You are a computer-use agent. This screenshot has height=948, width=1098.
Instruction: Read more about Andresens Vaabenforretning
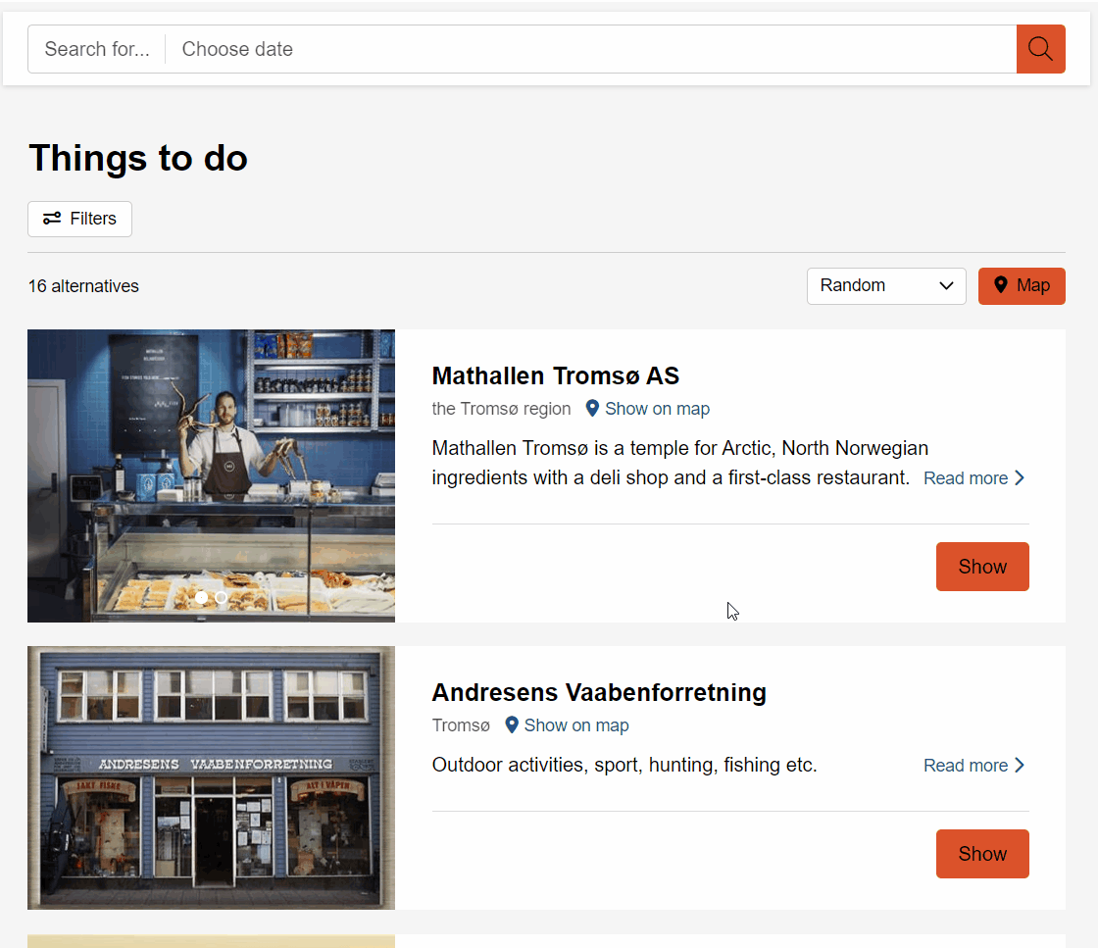coord(973,766)
